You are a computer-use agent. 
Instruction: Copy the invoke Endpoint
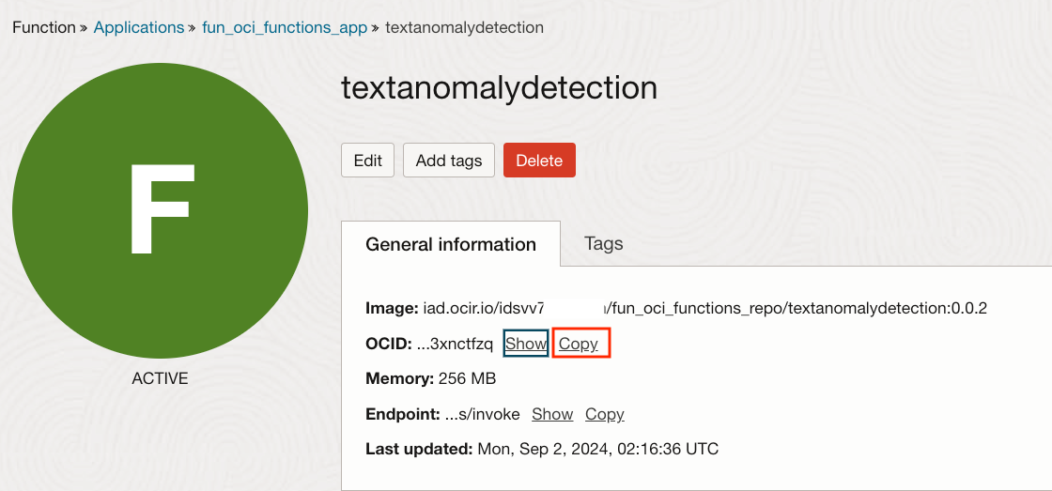[605, 414]
